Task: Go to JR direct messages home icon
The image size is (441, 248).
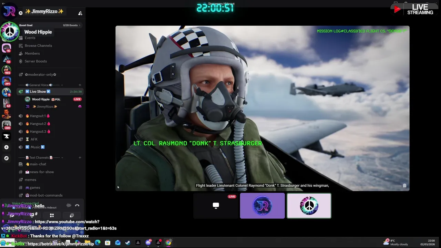Action: (x=9, y=11)
